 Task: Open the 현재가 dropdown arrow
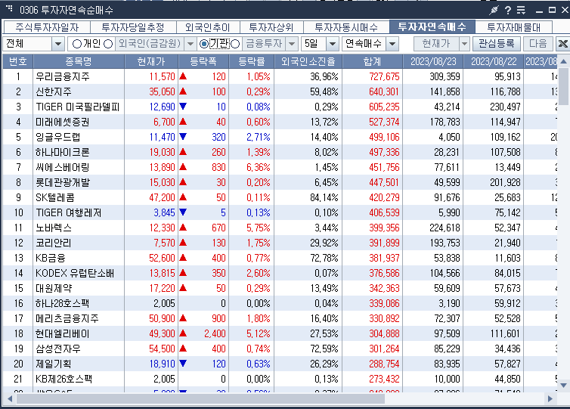(464, 44)
